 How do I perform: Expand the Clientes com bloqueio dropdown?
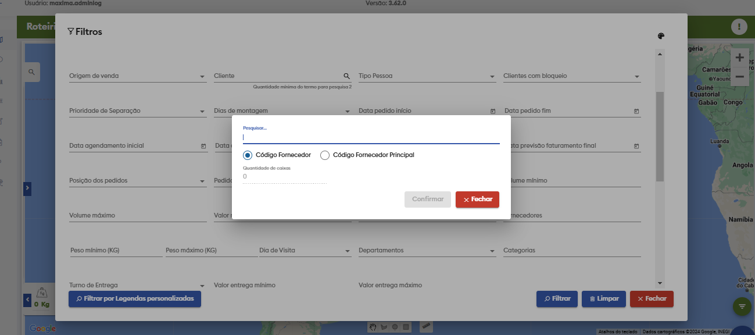(636, 77)
